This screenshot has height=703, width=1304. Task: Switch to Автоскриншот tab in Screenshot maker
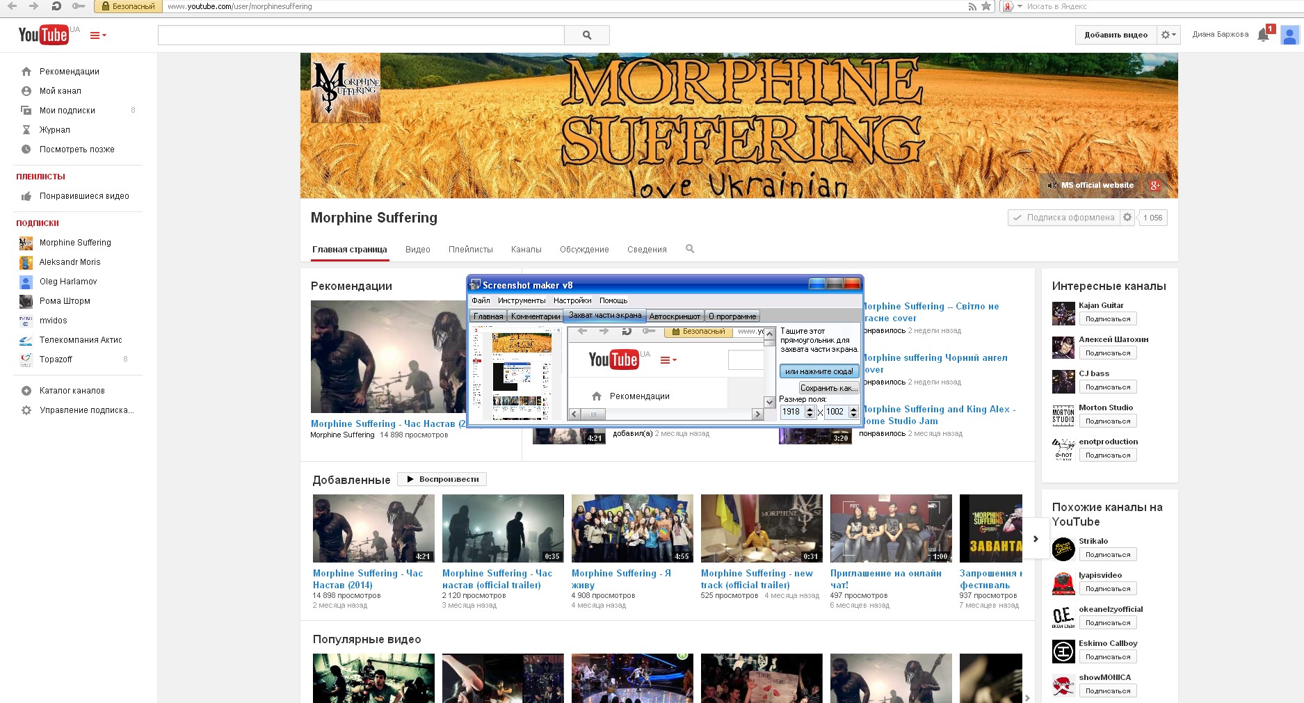[x=675, y=316]
